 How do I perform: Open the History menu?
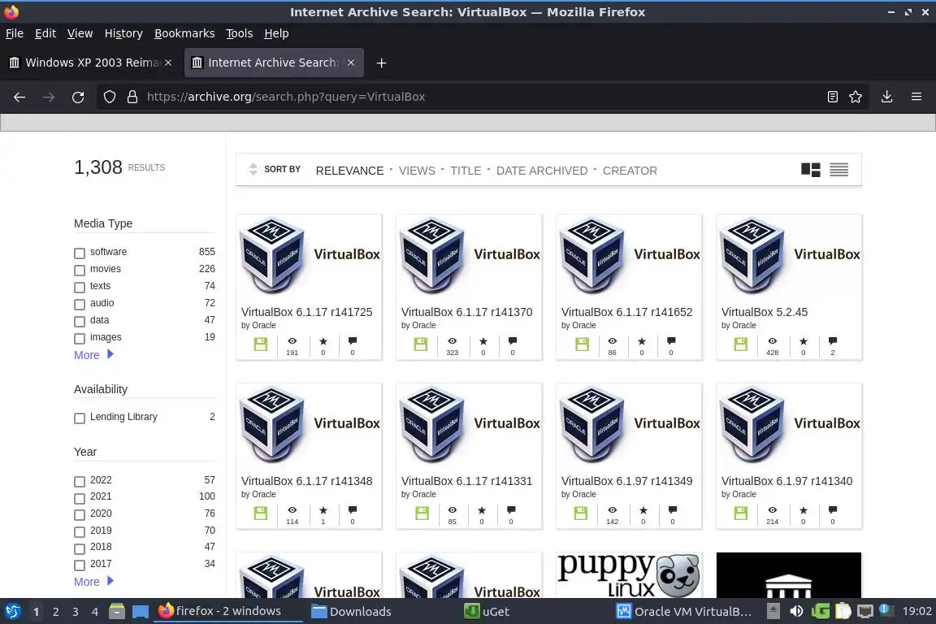click(123, 33)
